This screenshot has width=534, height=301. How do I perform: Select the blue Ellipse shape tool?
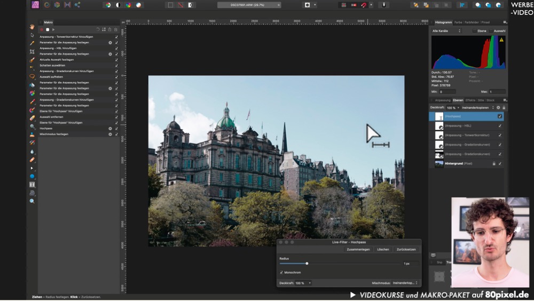point(32,176)
